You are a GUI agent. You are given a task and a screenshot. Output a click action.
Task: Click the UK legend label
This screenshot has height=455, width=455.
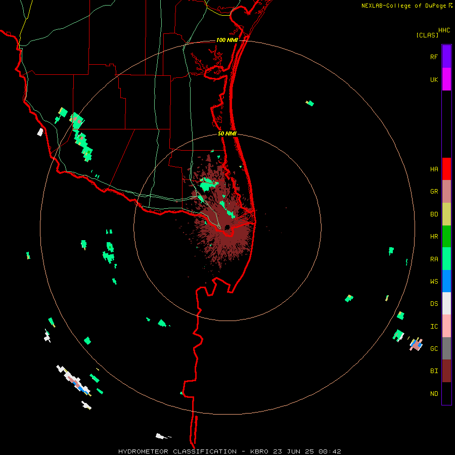[x=434, y=79]
